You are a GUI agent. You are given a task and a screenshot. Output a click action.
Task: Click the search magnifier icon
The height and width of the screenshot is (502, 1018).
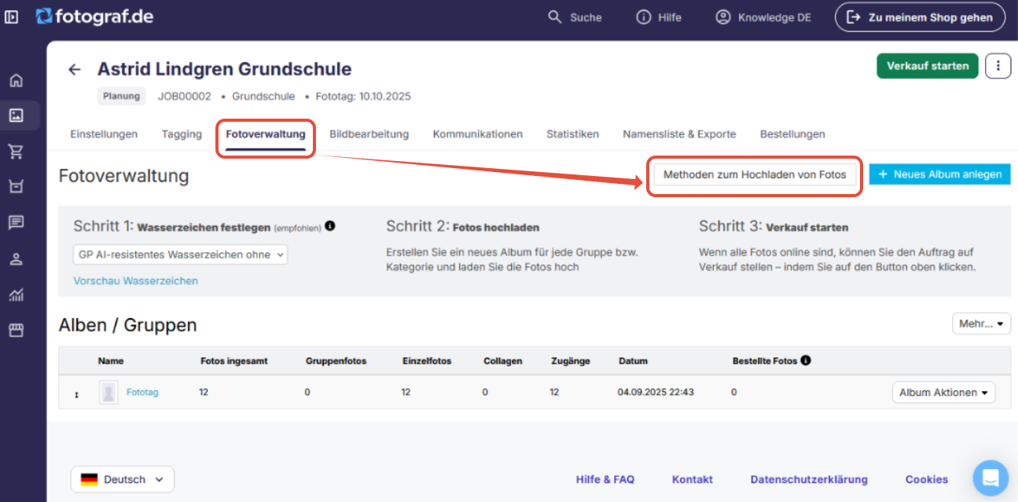[555, 17]
